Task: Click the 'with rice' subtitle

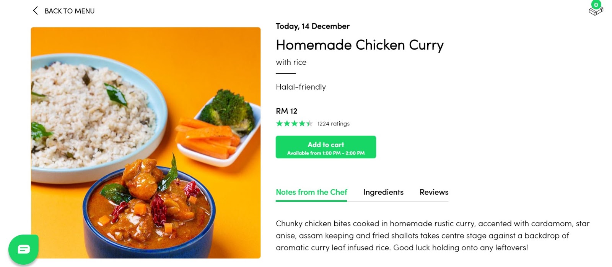Action: [291, 62]
